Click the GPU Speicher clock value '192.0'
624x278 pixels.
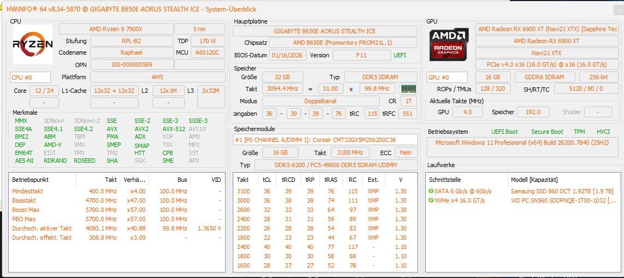(x=533, y=112)
